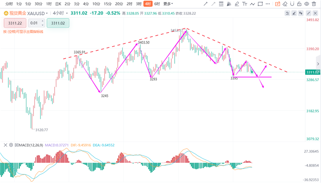Screen dimensions: 321x183
Task: Switch chart candle style button
Action: pos(301,14)
